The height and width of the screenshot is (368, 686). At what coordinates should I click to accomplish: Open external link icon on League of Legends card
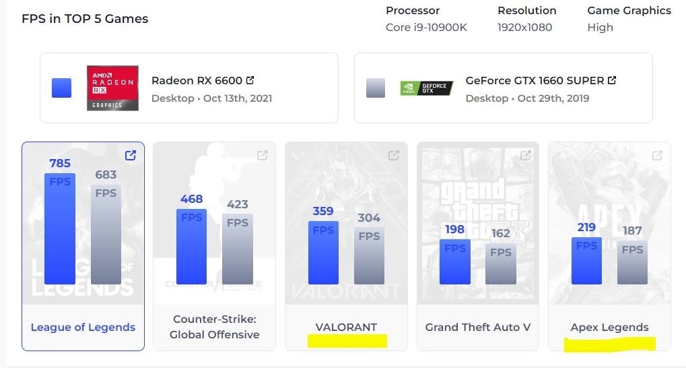131,155
